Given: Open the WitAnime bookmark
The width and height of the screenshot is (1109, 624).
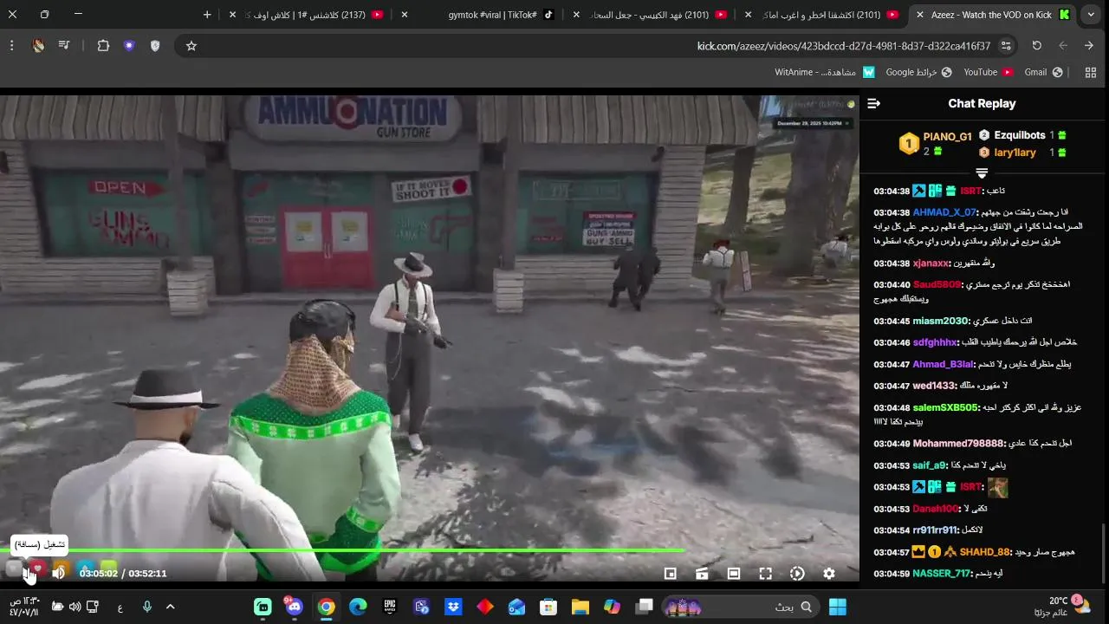Looking at the screenshot, I should [825, 72].
